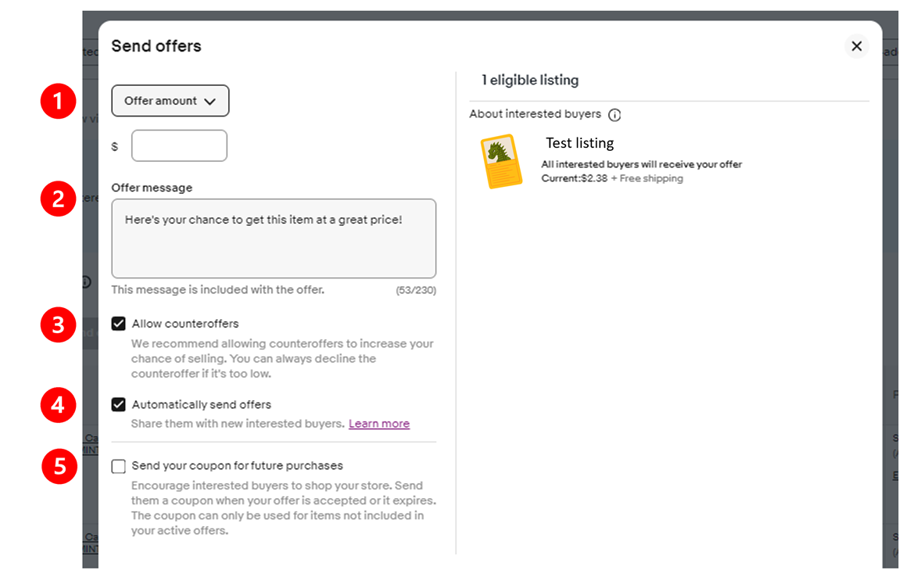Click the 'Send offers' dialog title
Screen dimensions: 903x570
point(156,46)
